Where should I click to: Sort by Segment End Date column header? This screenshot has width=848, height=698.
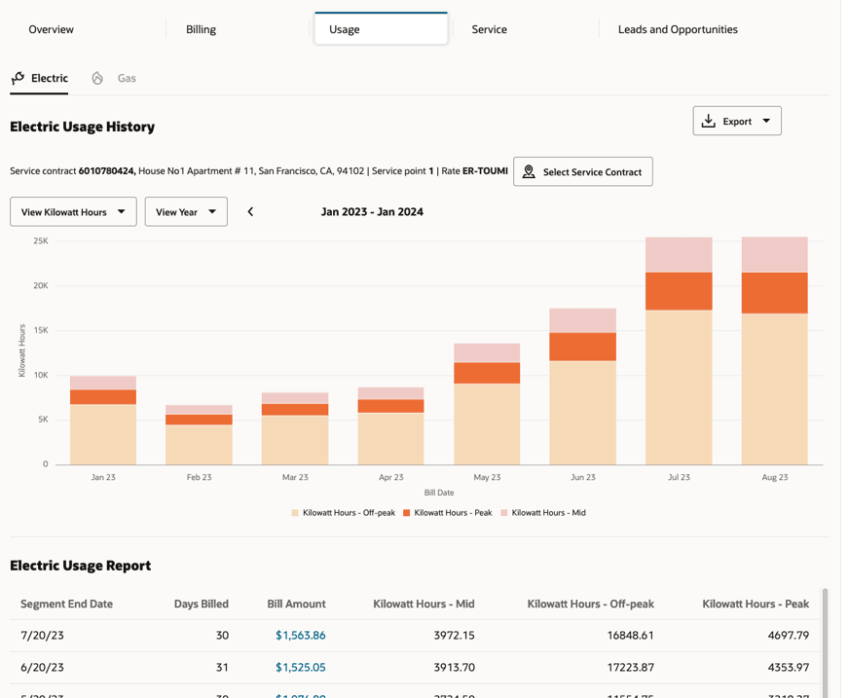pos(66,604)
